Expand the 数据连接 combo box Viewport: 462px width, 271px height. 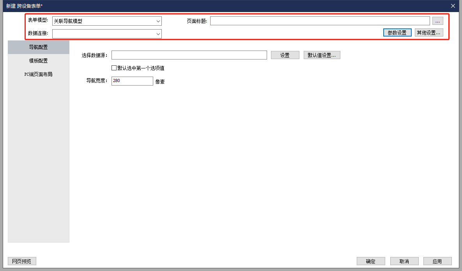coord(107,34)
